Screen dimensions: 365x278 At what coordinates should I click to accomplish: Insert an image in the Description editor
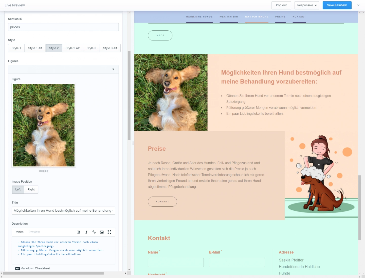102,232
